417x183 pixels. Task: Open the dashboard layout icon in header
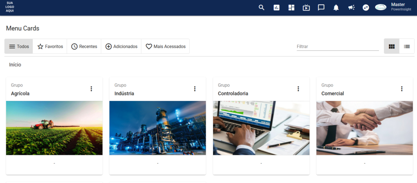(x=291, y=7)
